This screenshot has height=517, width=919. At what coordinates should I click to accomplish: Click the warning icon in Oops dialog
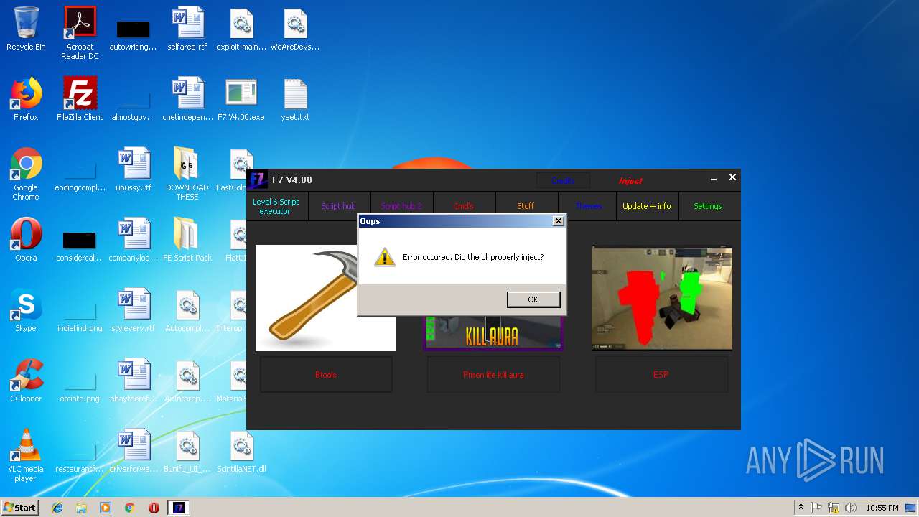[385, 257]
